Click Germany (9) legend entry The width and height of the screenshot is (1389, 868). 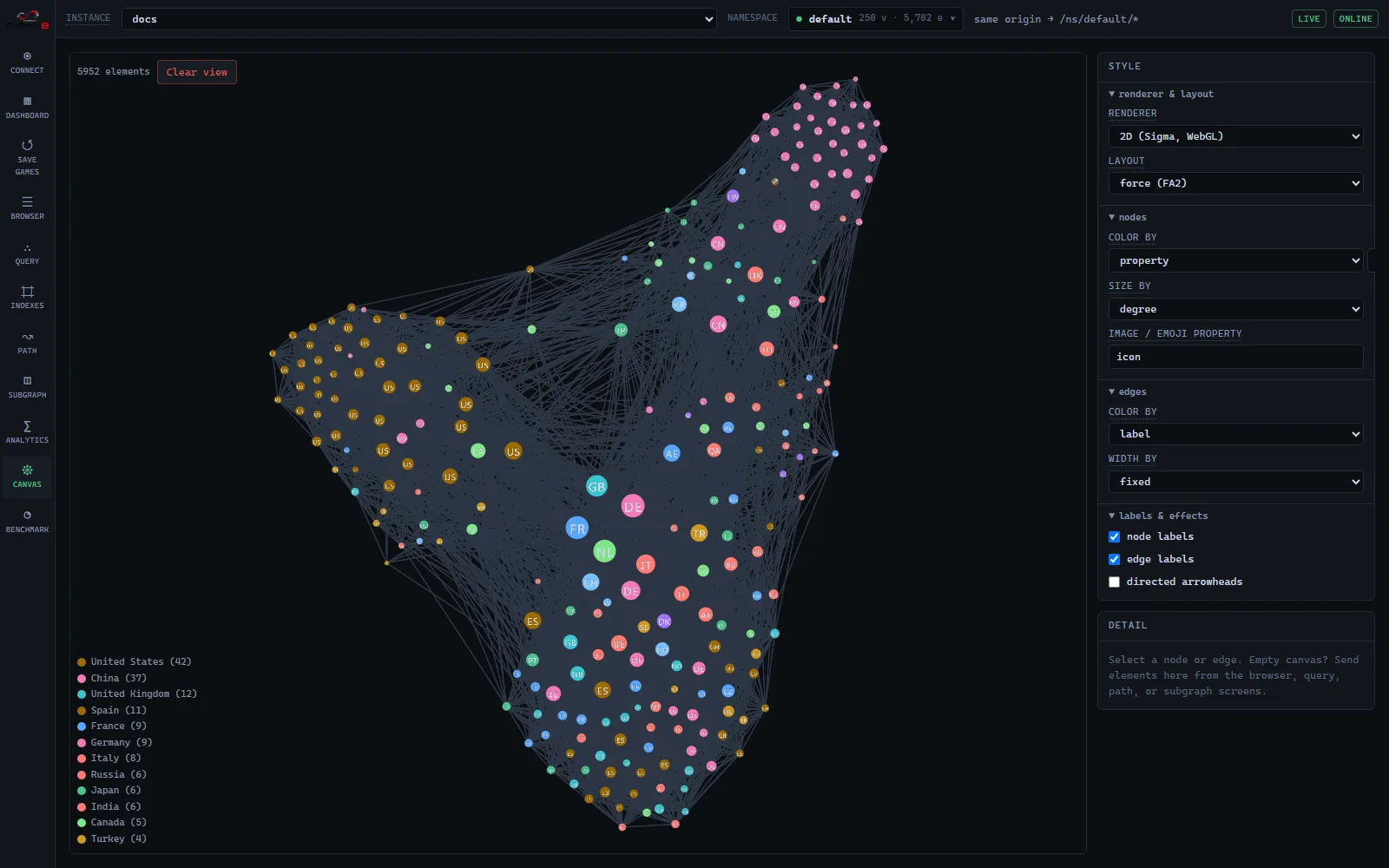click(115, 742)
